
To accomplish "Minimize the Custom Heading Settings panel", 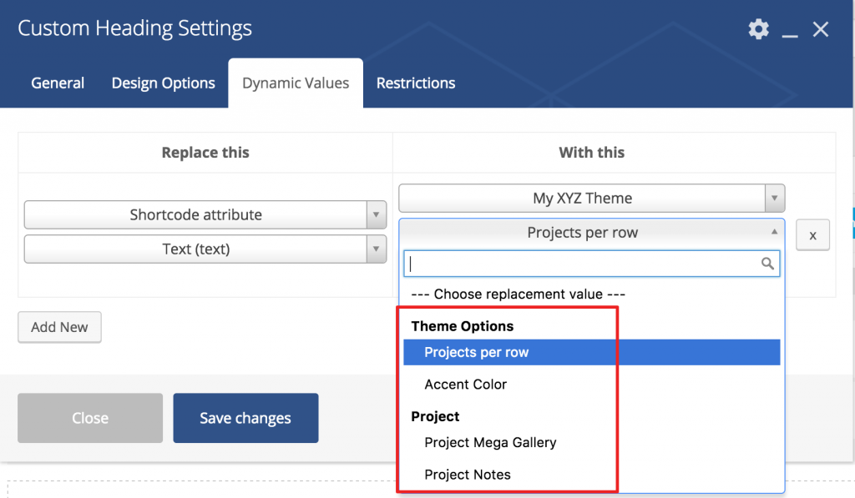I will click(790, 30).
